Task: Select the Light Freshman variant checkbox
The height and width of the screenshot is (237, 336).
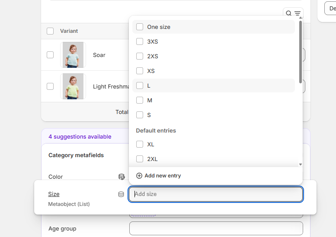Action: click(50, 86)
